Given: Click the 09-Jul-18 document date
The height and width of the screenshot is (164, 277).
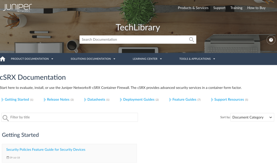Looking at the screenshot, I should click(15, 158).
